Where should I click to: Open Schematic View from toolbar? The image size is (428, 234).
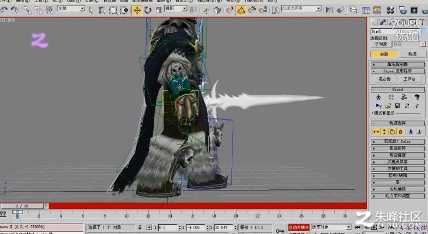(377, 10)
